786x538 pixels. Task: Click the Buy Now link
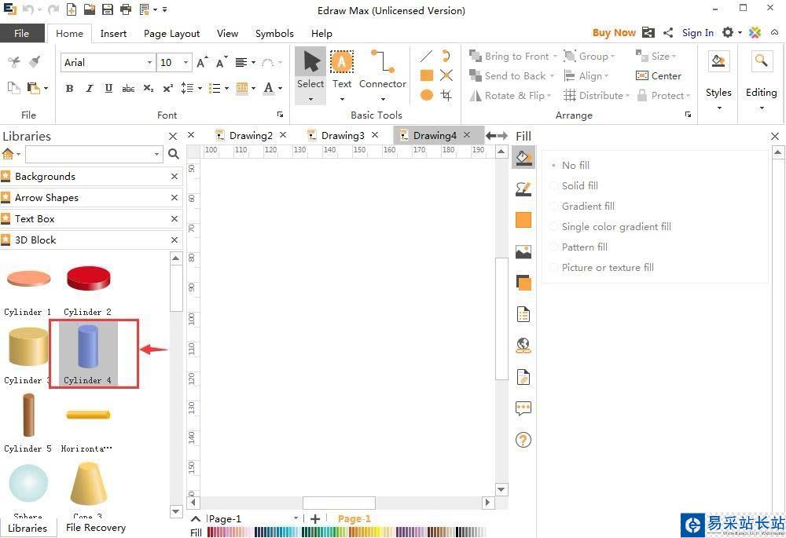click(x=614, y=32)
